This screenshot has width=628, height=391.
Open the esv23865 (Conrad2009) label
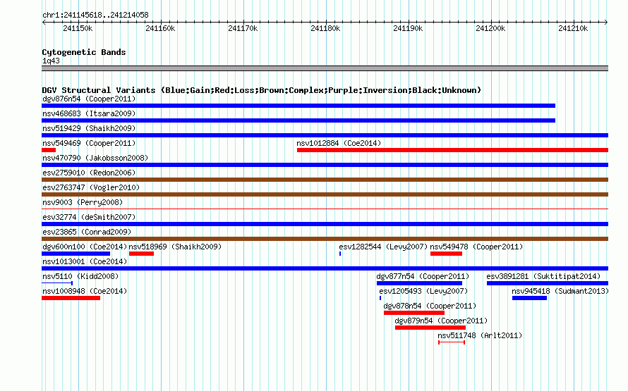87,232
